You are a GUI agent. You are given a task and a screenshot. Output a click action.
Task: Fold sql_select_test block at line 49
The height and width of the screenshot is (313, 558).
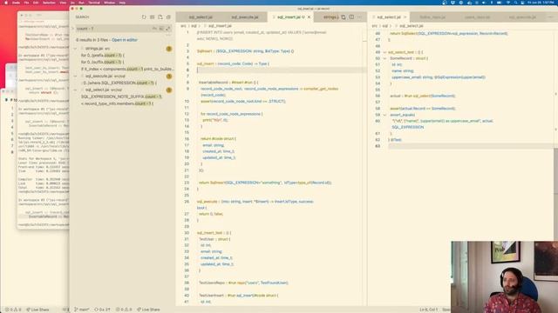[x=384, y=52]
